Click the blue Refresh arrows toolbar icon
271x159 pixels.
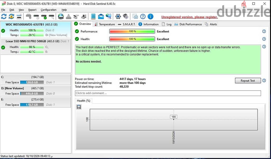point(4,17)
